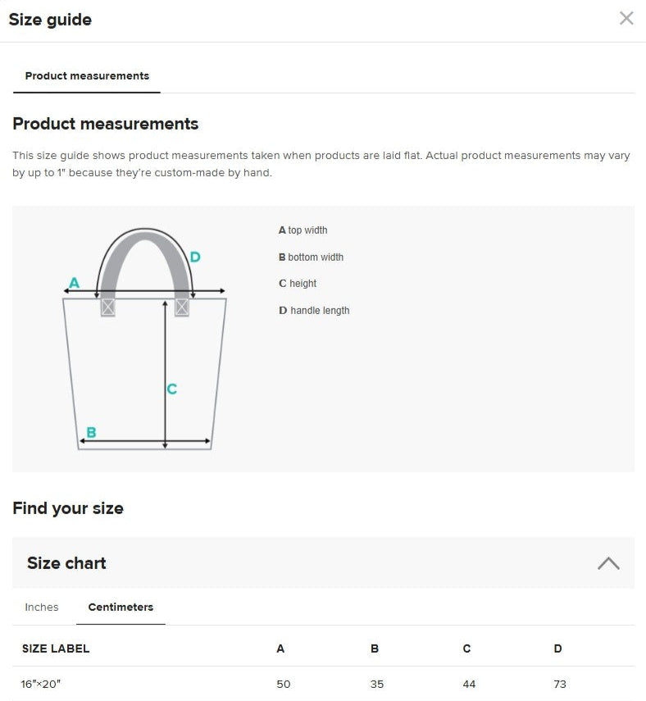Click the chevron icon beside Size chart
The height and width of the screenshot is (701, 646).
pos(608,563)
